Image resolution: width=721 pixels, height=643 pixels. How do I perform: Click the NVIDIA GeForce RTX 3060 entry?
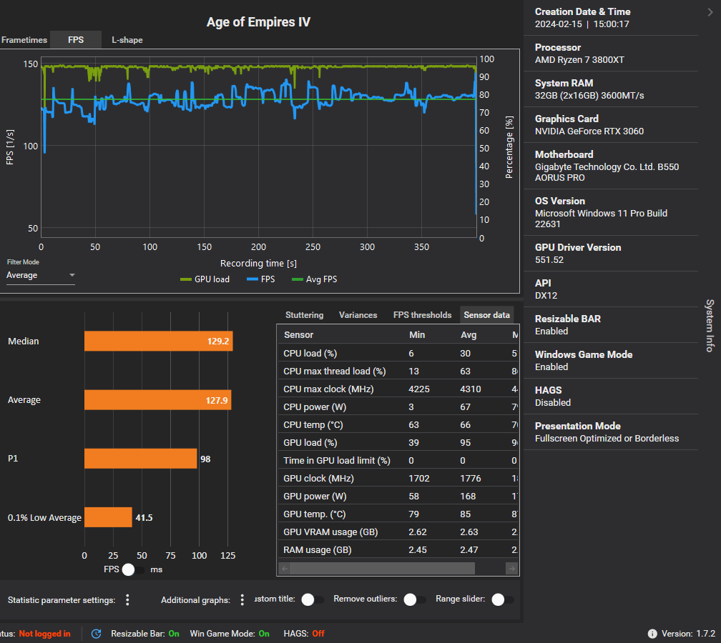[x=589, y=131]
